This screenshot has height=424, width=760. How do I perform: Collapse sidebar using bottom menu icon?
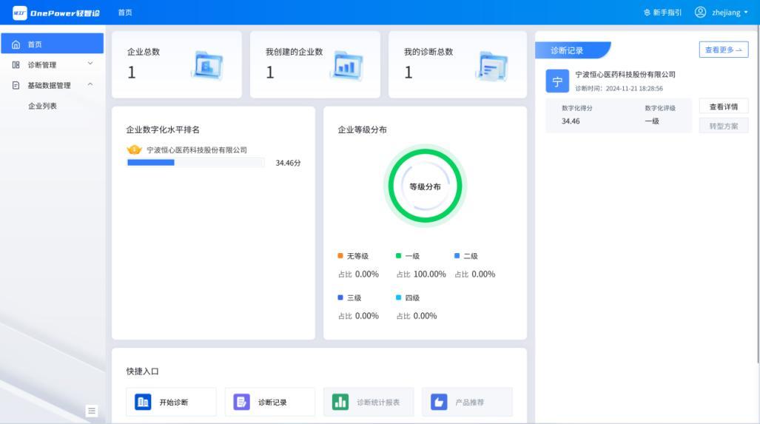[x=92, y=411]
